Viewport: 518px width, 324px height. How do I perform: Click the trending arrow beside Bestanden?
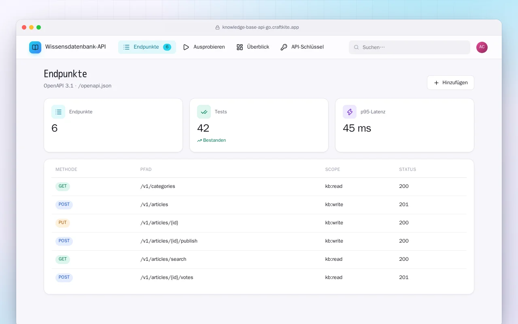200,141
